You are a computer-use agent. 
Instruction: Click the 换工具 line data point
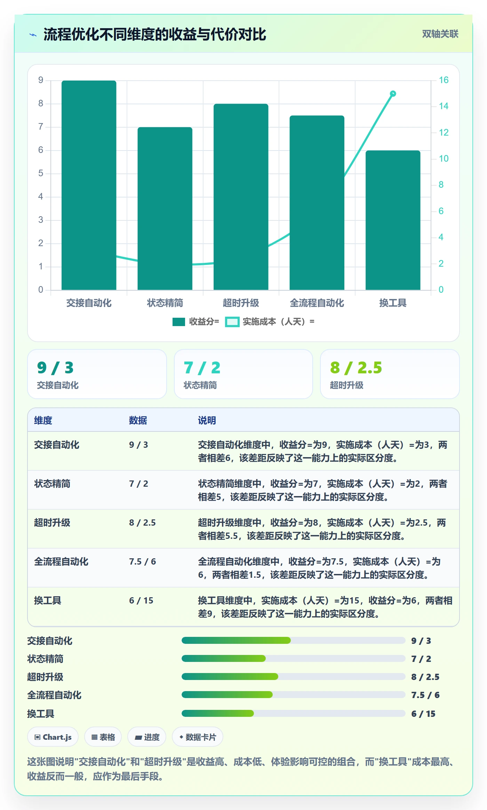pyautogui.click(x=393, y=94)
